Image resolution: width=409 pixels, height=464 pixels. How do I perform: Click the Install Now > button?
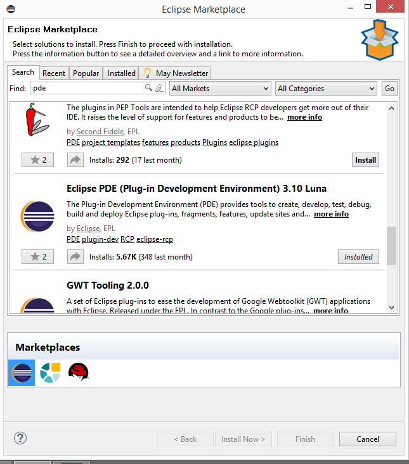[x=243, y=439]
